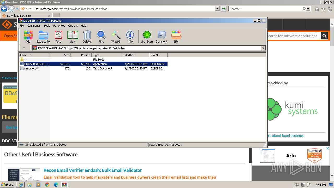Expand the IE address bar dropdown
Viewport: 334px width, 188px height.
point(217,9)
